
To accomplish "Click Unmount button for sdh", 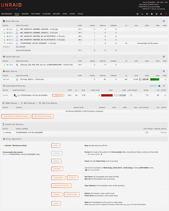I will tap(58, 95).
